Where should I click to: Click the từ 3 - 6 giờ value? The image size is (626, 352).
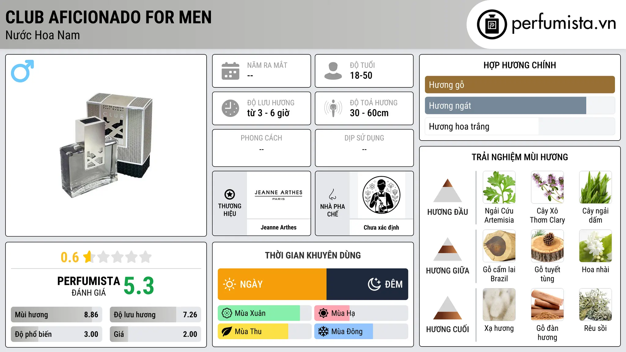coord(268,113)
